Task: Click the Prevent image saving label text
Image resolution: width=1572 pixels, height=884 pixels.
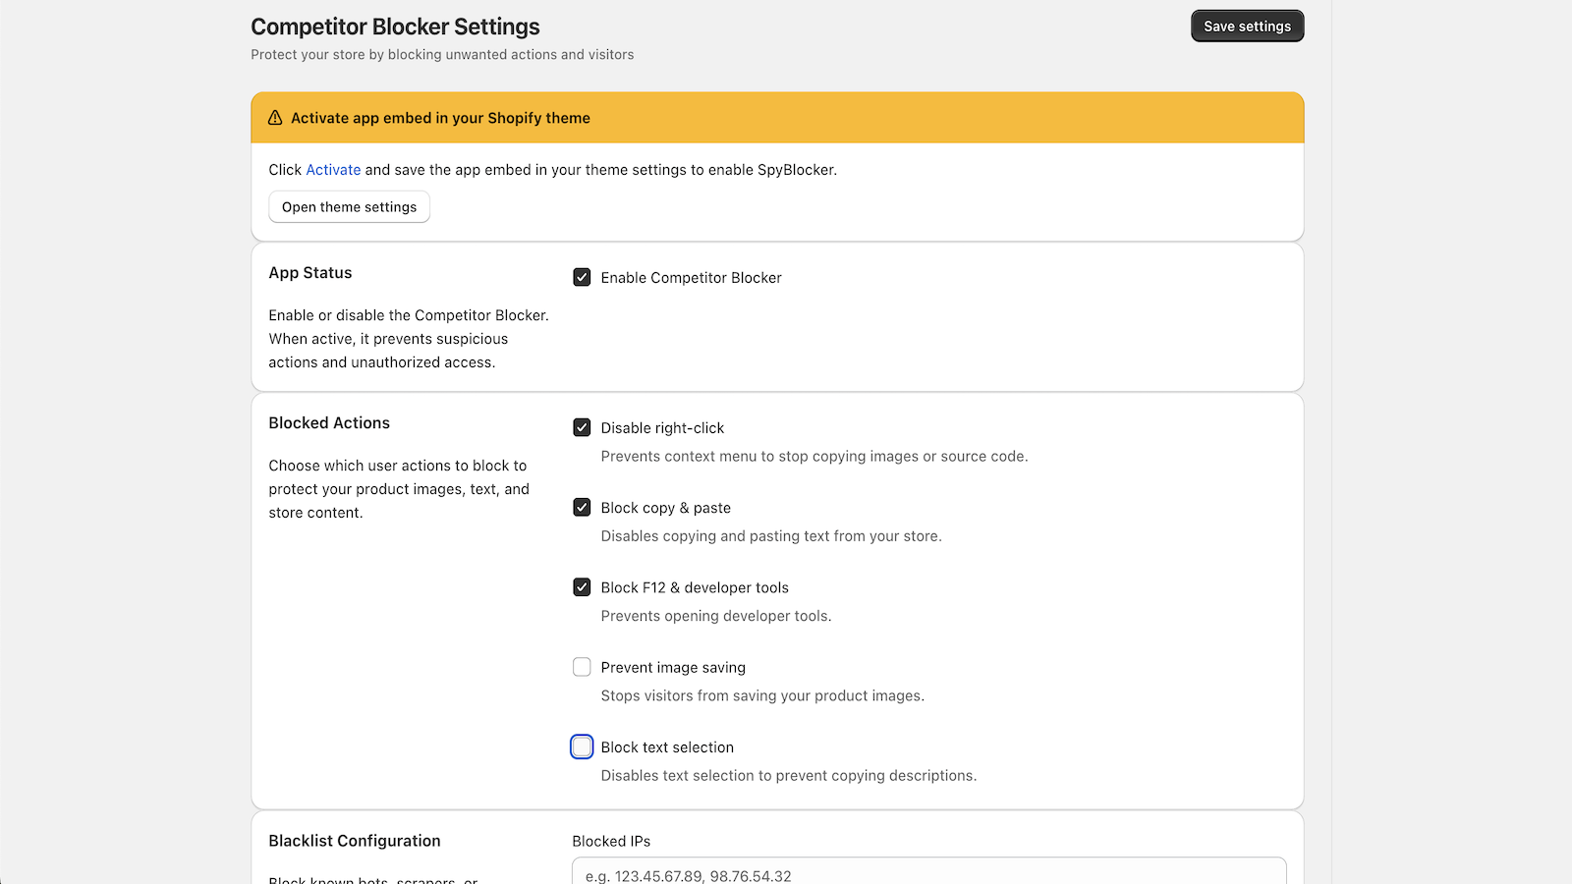Action: [x=673, y=668]
